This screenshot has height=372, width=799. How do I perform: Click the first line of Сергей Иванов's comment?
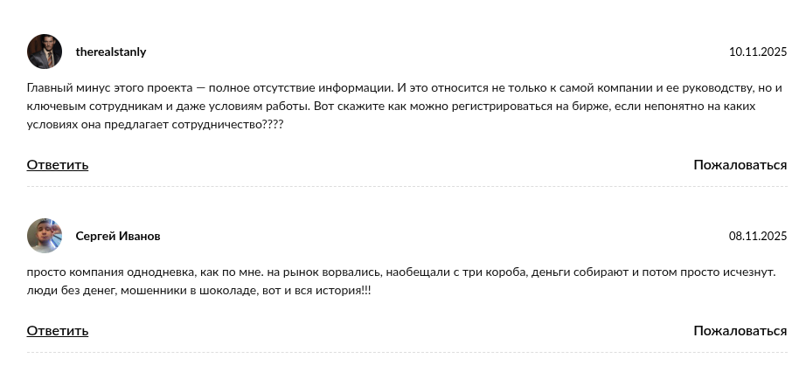[x=400, y=272]
